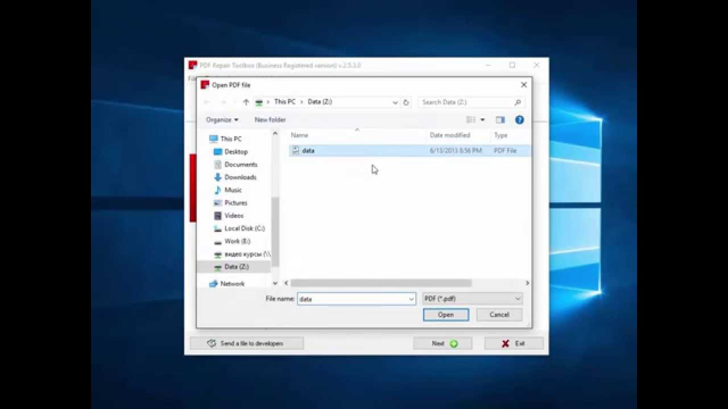Open the Organize dropdown menu

(222, 120)
